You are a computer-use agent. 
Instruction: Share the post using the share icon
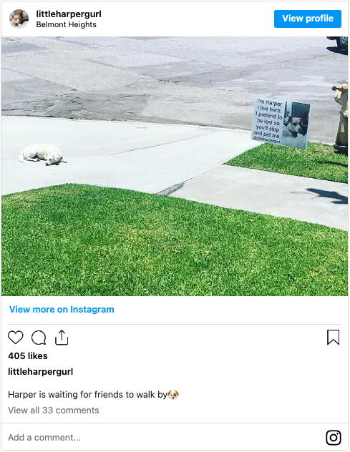coord(62,338)
